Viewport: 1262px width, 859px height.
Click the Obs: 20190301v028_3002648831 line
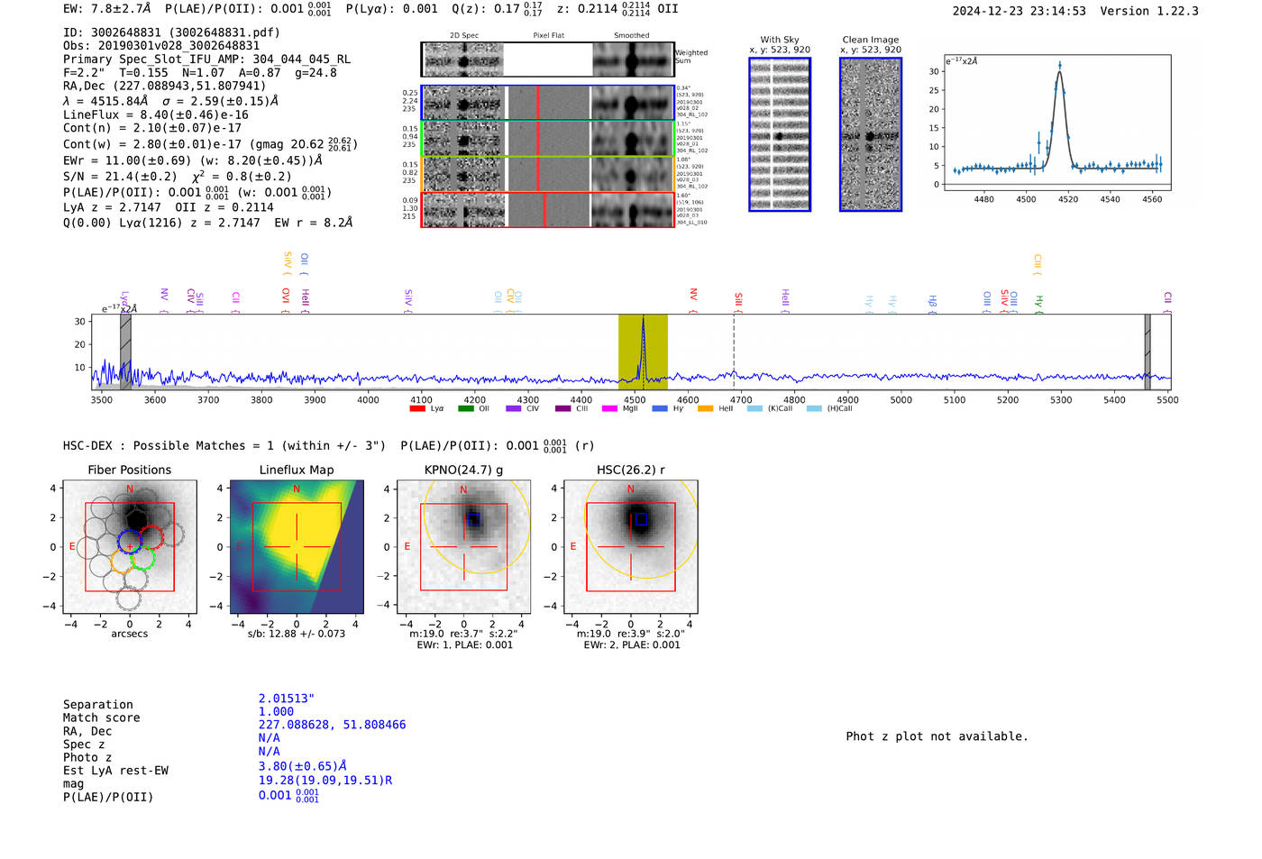pyautogui.click(x=161, y=46)
